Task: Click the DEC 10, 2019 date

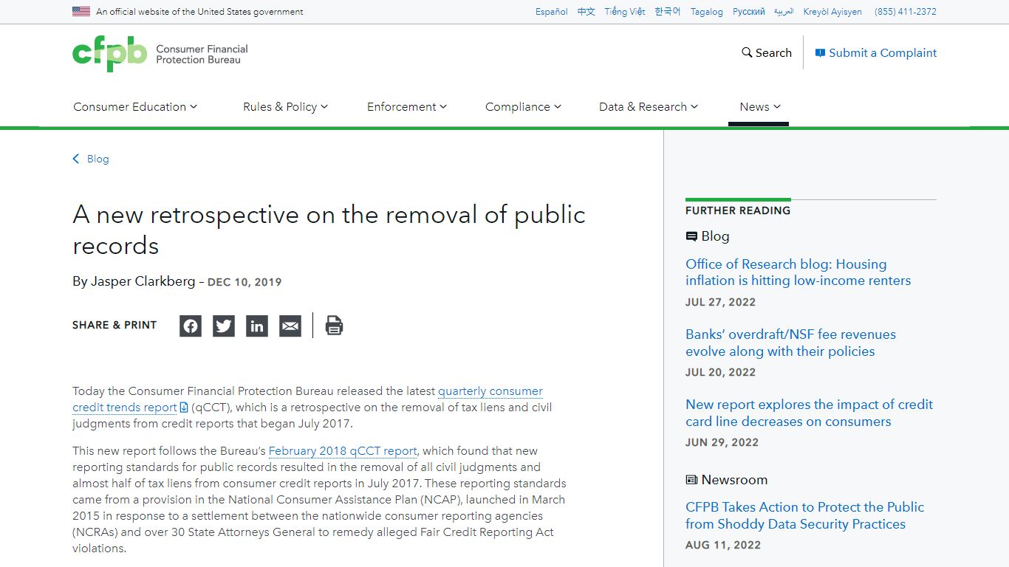Action: [x=244, y=282]
